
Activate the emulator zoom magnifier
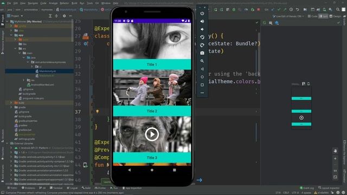click(x=202, y=61)
